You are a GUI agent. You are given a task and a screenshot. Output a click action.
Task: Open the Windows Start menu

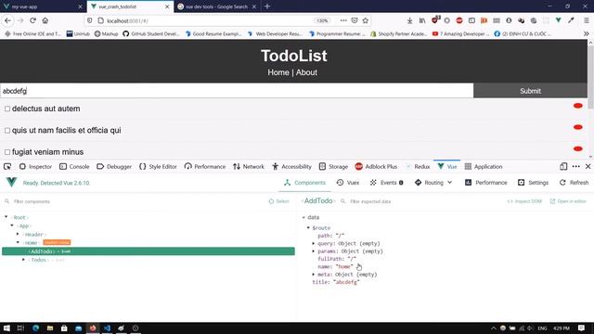click(x=6, y=328)
